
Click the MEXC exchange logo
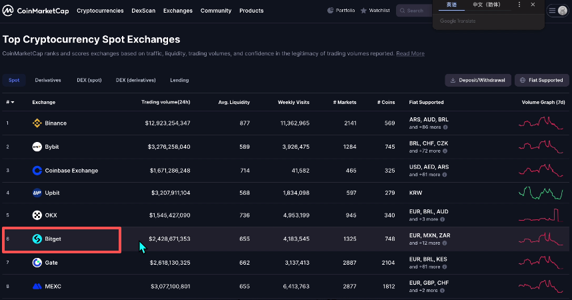coord(37,286)
